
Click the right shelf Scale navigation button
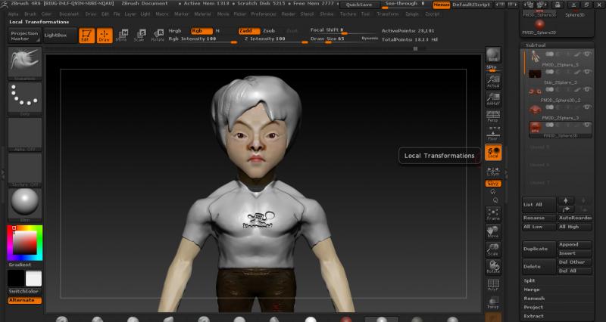click(x=493, y=249)
